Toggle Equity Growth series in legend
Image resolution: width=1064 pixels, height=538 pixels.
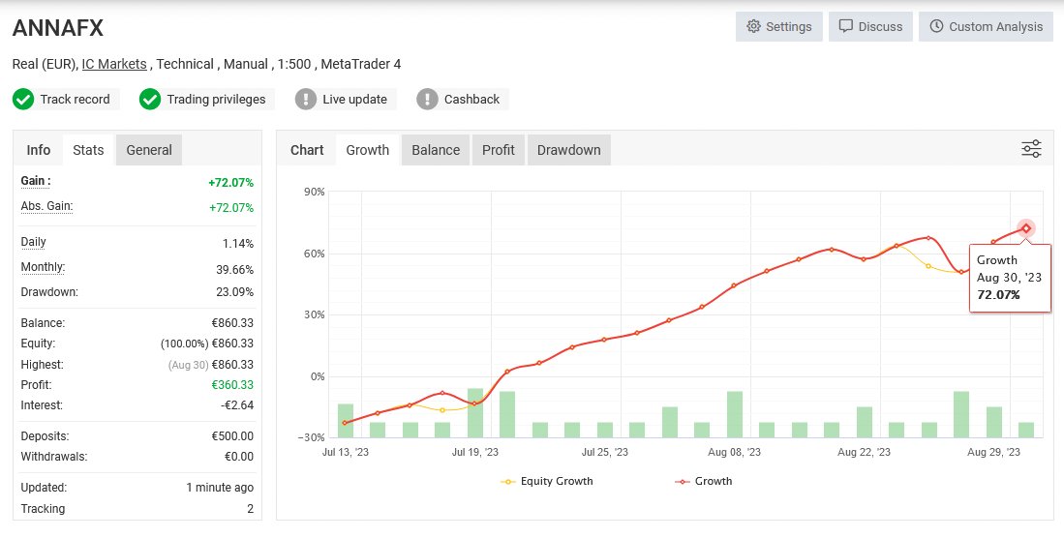pyautogui.click(x=547, y=481)
